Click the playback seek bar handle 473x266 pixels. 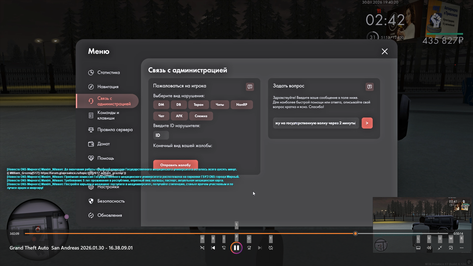pos(355,233)
